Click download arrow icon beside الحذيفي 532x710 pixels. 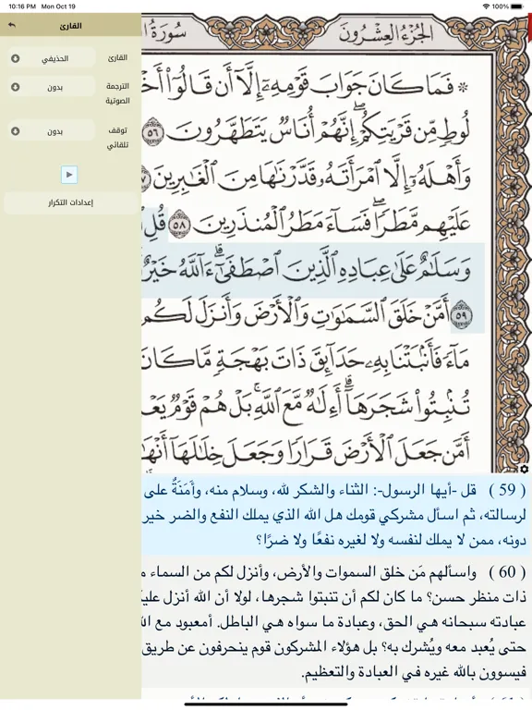pos(15,58)
